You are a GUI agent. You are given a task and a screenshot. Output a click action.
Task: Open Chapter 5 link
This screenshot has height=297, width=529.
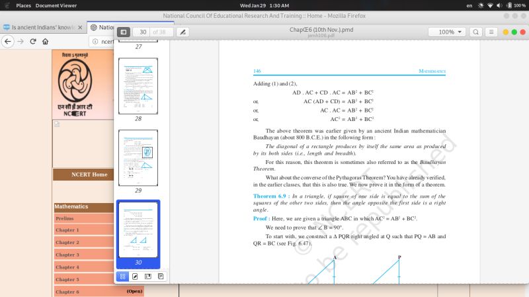(x=67, y=279)
